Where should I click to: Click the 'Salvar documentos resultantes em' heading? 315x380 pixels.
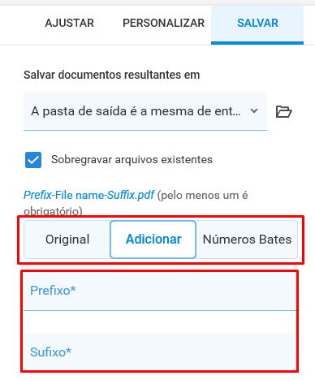tap(111, 75)
